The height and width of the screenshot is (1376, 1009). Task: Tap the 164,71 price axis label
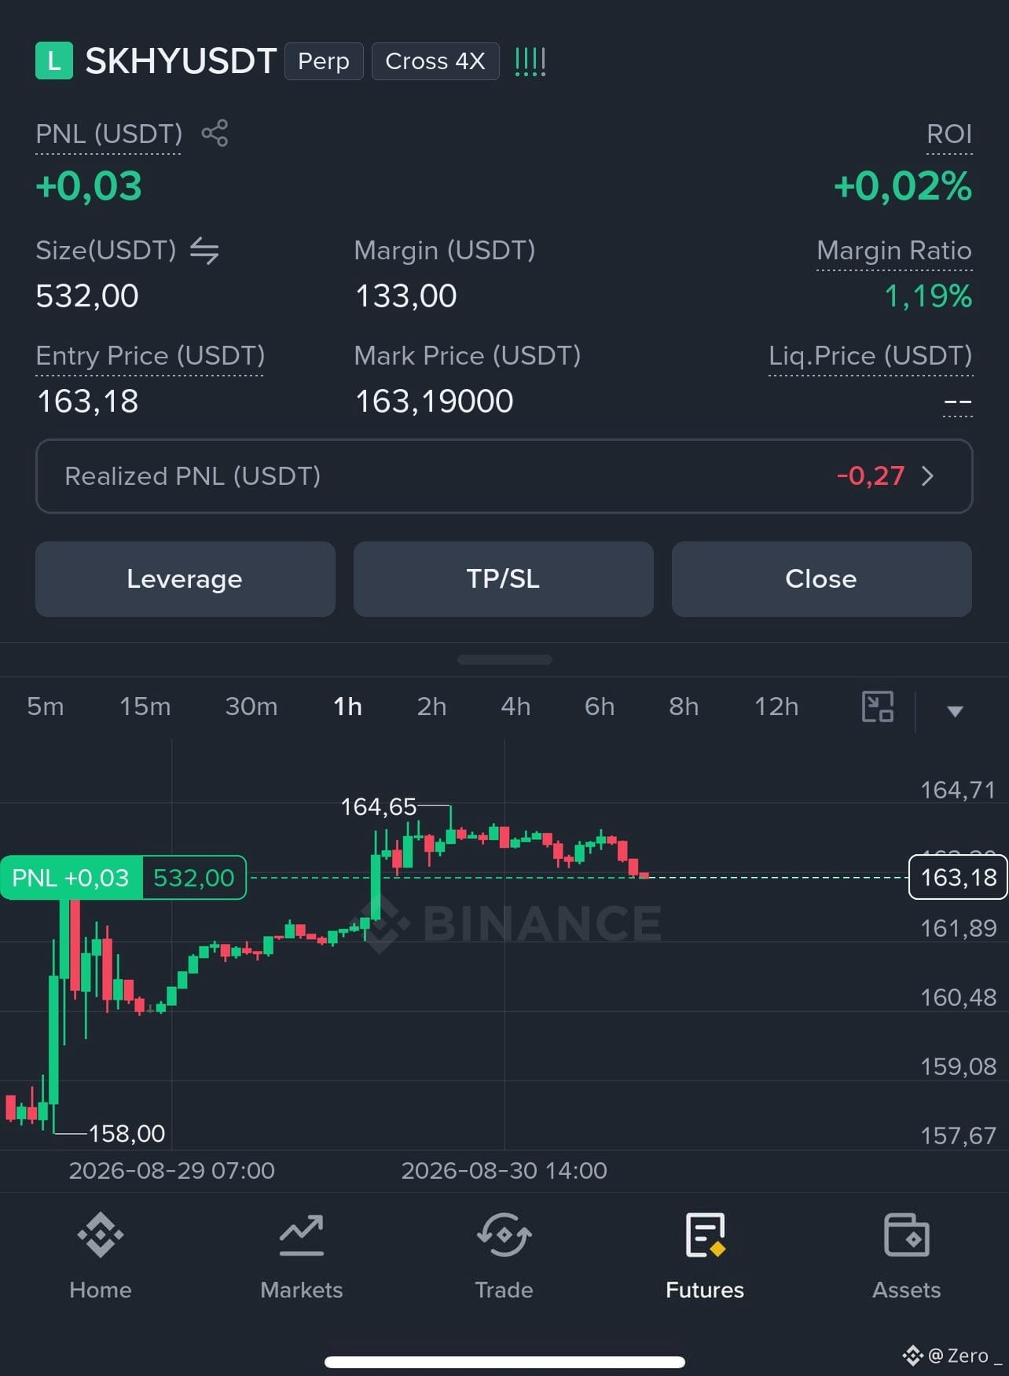(958, 790)
